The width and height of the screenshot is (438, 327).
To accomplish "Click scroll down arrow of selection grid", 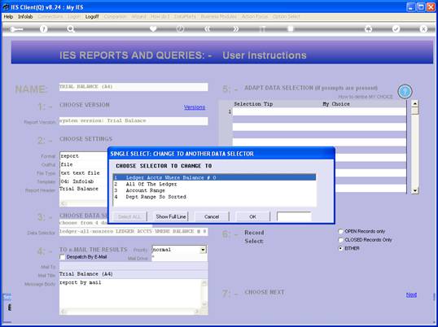I will (x=415, y=190).
